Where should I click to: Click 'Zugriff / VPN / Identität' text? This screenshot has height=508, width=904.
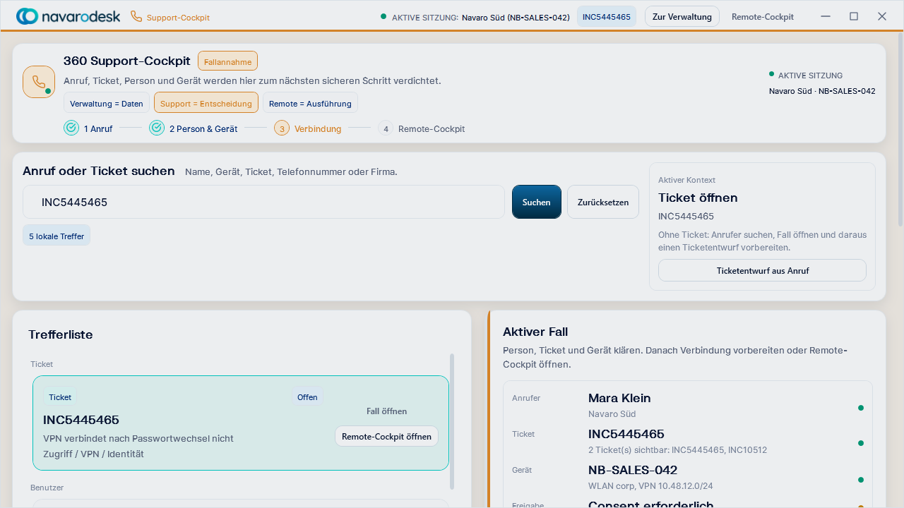(x=93, y=454)
